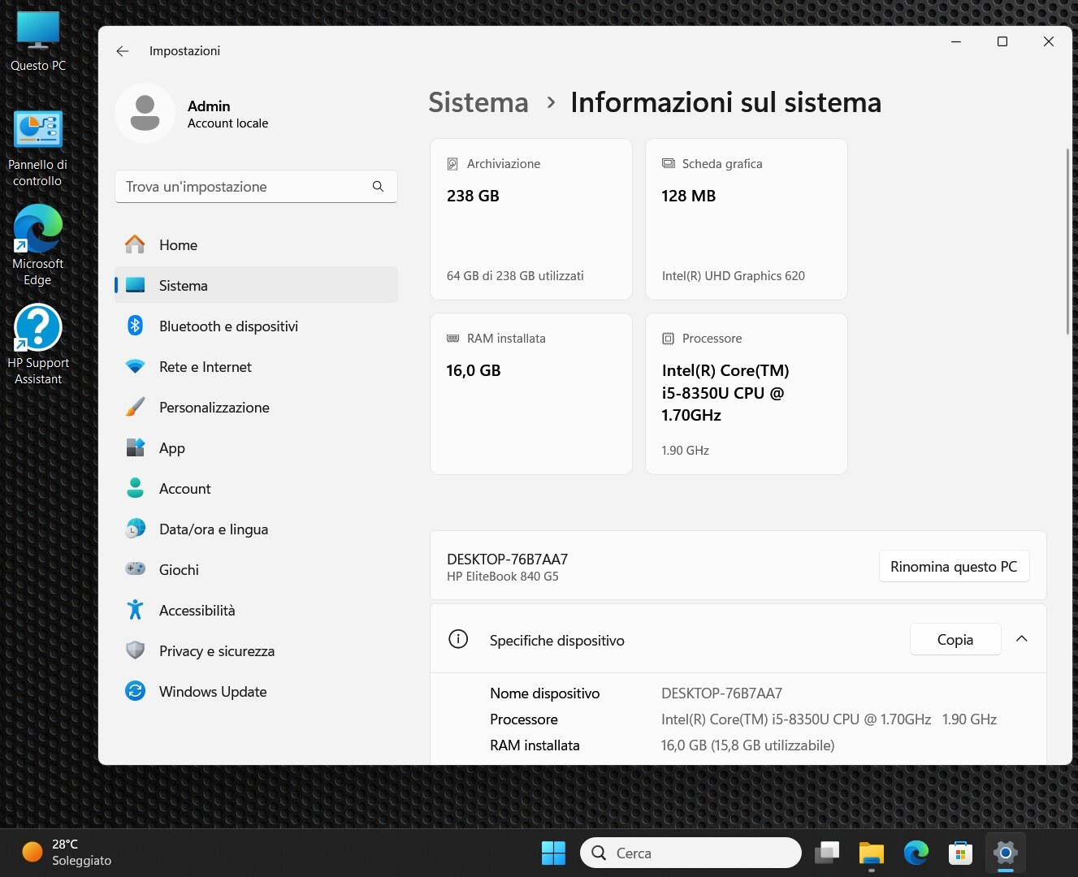Image resolution: width=1078 pixels, height=877 pixels.
Task: Click the RAM installata memory icon
Action: coord(452,339)
